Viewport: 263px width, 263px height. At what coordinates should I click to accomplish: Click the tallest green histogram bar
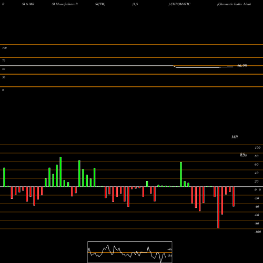(60, 172)
